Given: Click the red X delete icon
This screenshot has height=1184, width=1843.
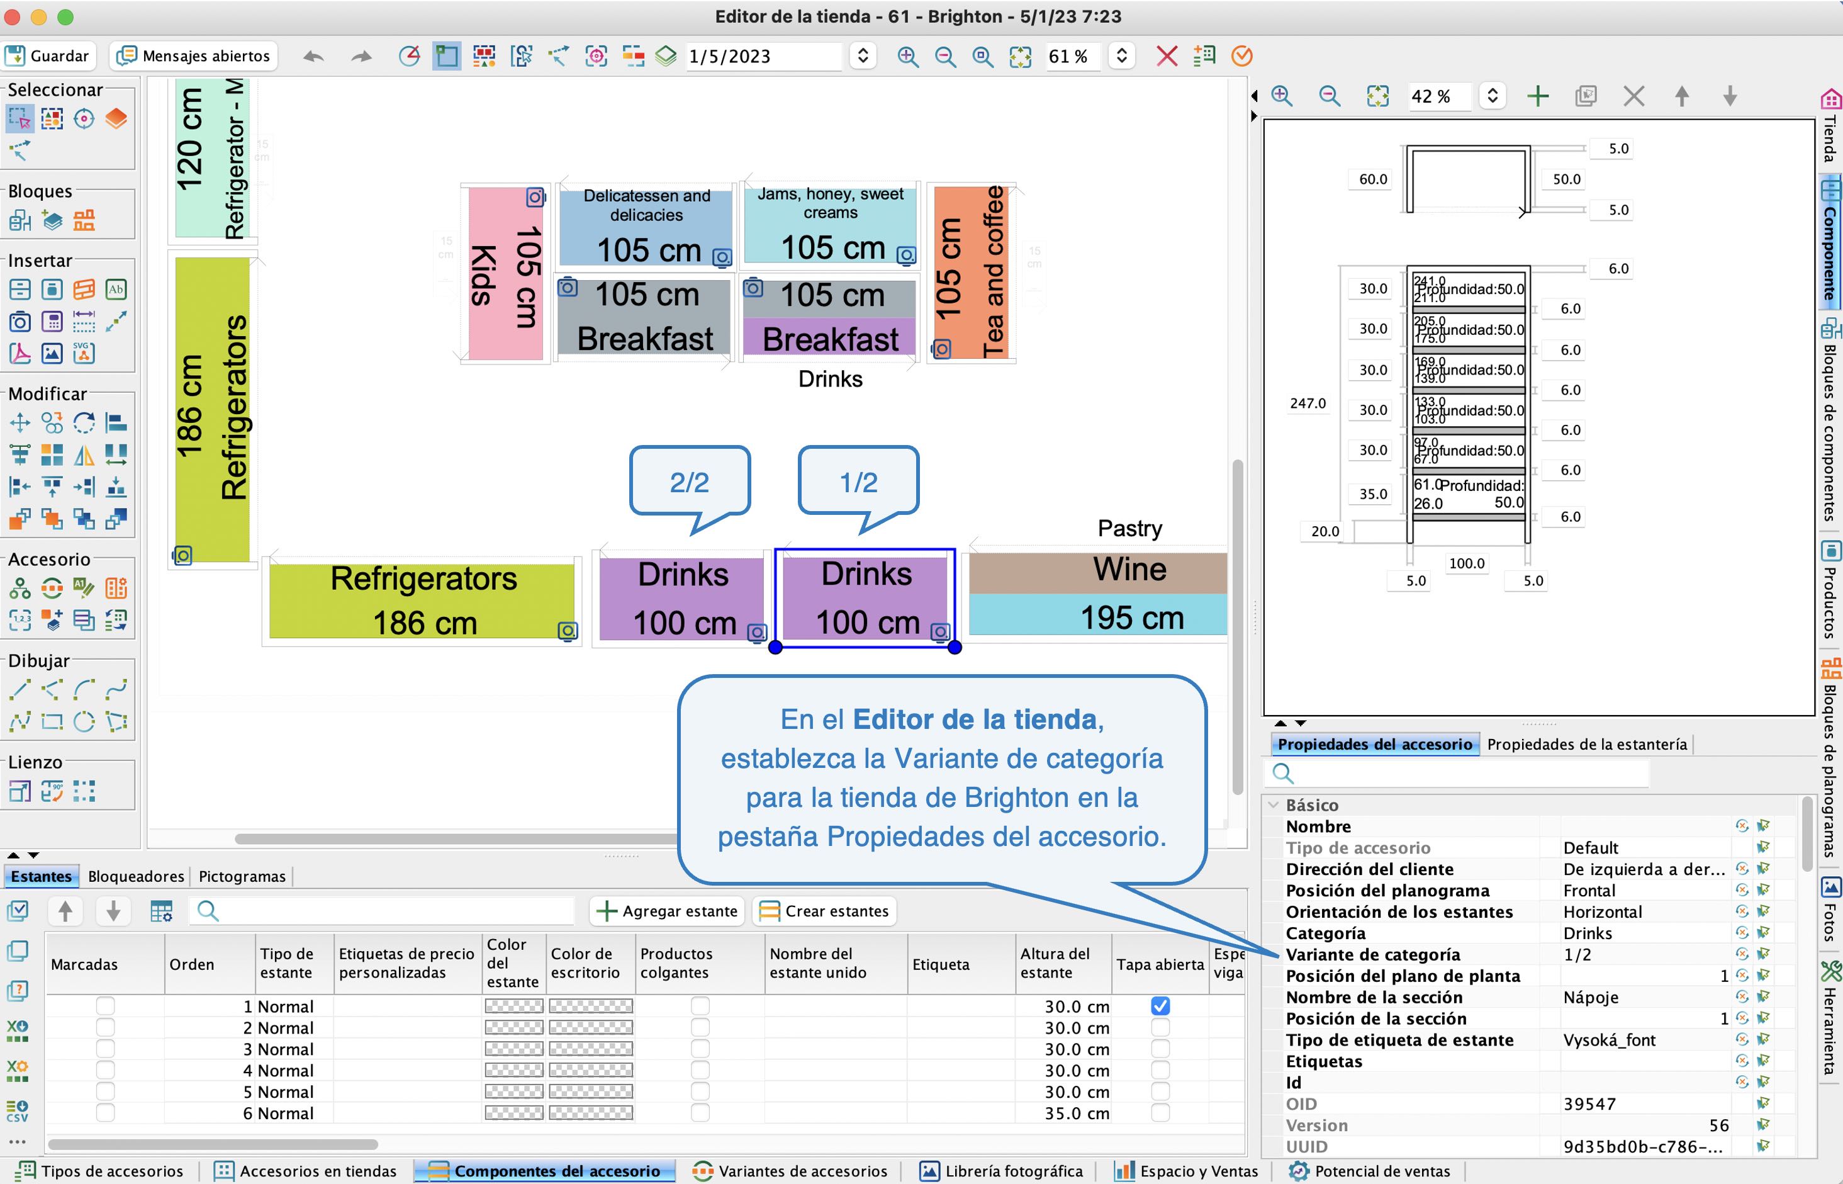Looking at the screenshot, I should point(1167,56).
